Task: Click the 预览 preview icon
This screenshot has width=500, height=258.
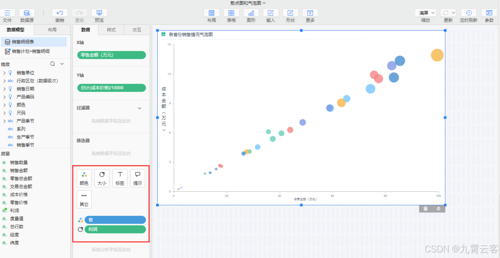Action: click(99, 13)
